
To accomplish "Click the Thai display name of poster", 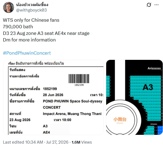I will [32, 5].
